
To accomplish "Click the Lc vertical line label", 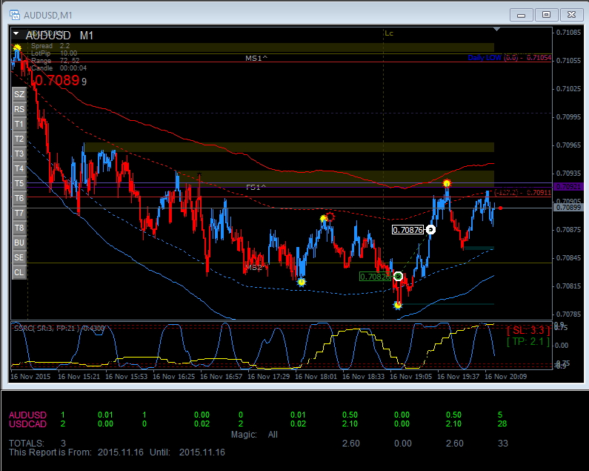I will pos(389,33).
